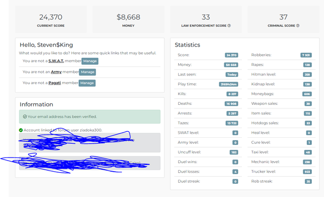Click the Tazes count badge
This screenshot has height=197, width=324.
click(x=232, y=123)
